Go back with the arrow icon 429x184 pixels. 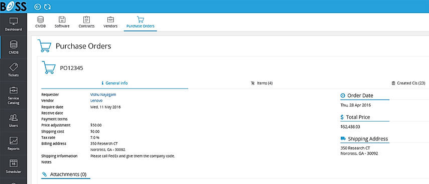[38, 7]
